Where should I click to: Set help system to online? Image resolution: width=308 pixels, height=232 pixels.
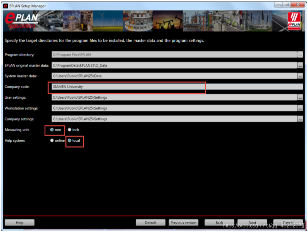click(52, 141)
